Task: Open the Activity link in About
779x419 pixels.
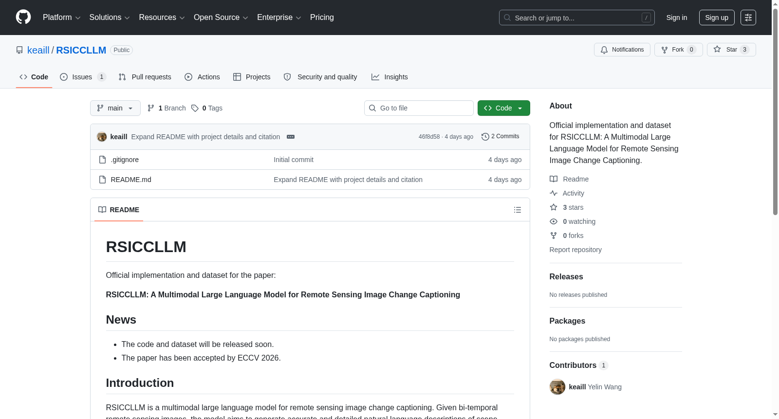Action: (567, 193)
